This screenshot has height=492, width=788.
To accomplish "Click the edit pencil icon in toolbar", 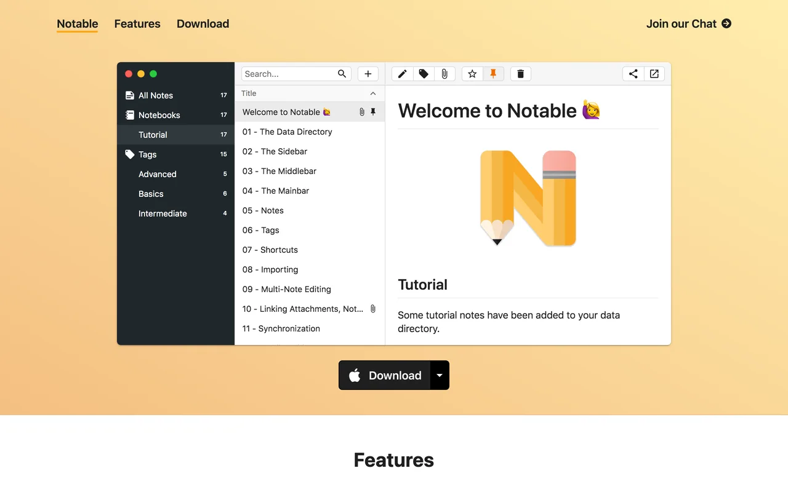I will pos(403,74).
